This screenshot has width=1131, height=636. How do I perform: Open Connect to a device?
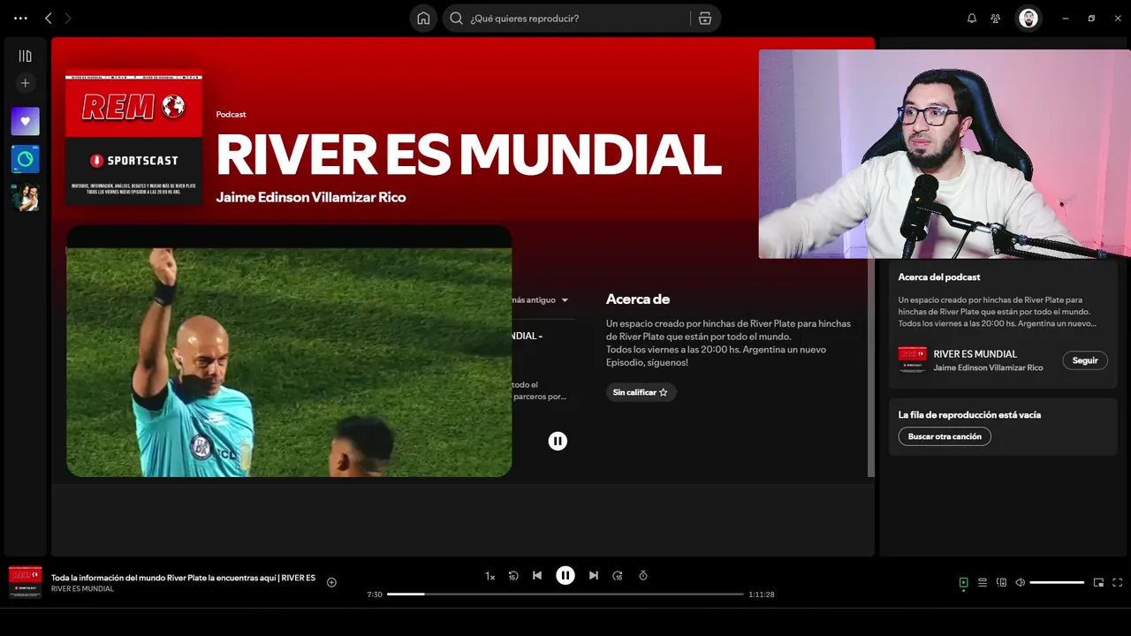[1001, 583]
